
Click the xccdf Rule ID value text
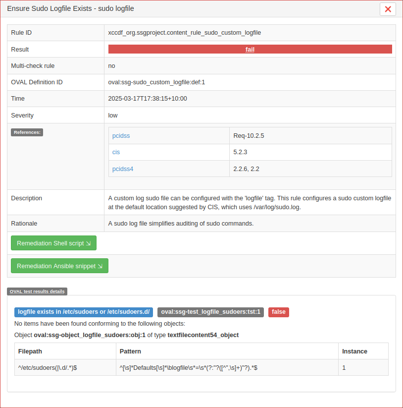(184, 33)
